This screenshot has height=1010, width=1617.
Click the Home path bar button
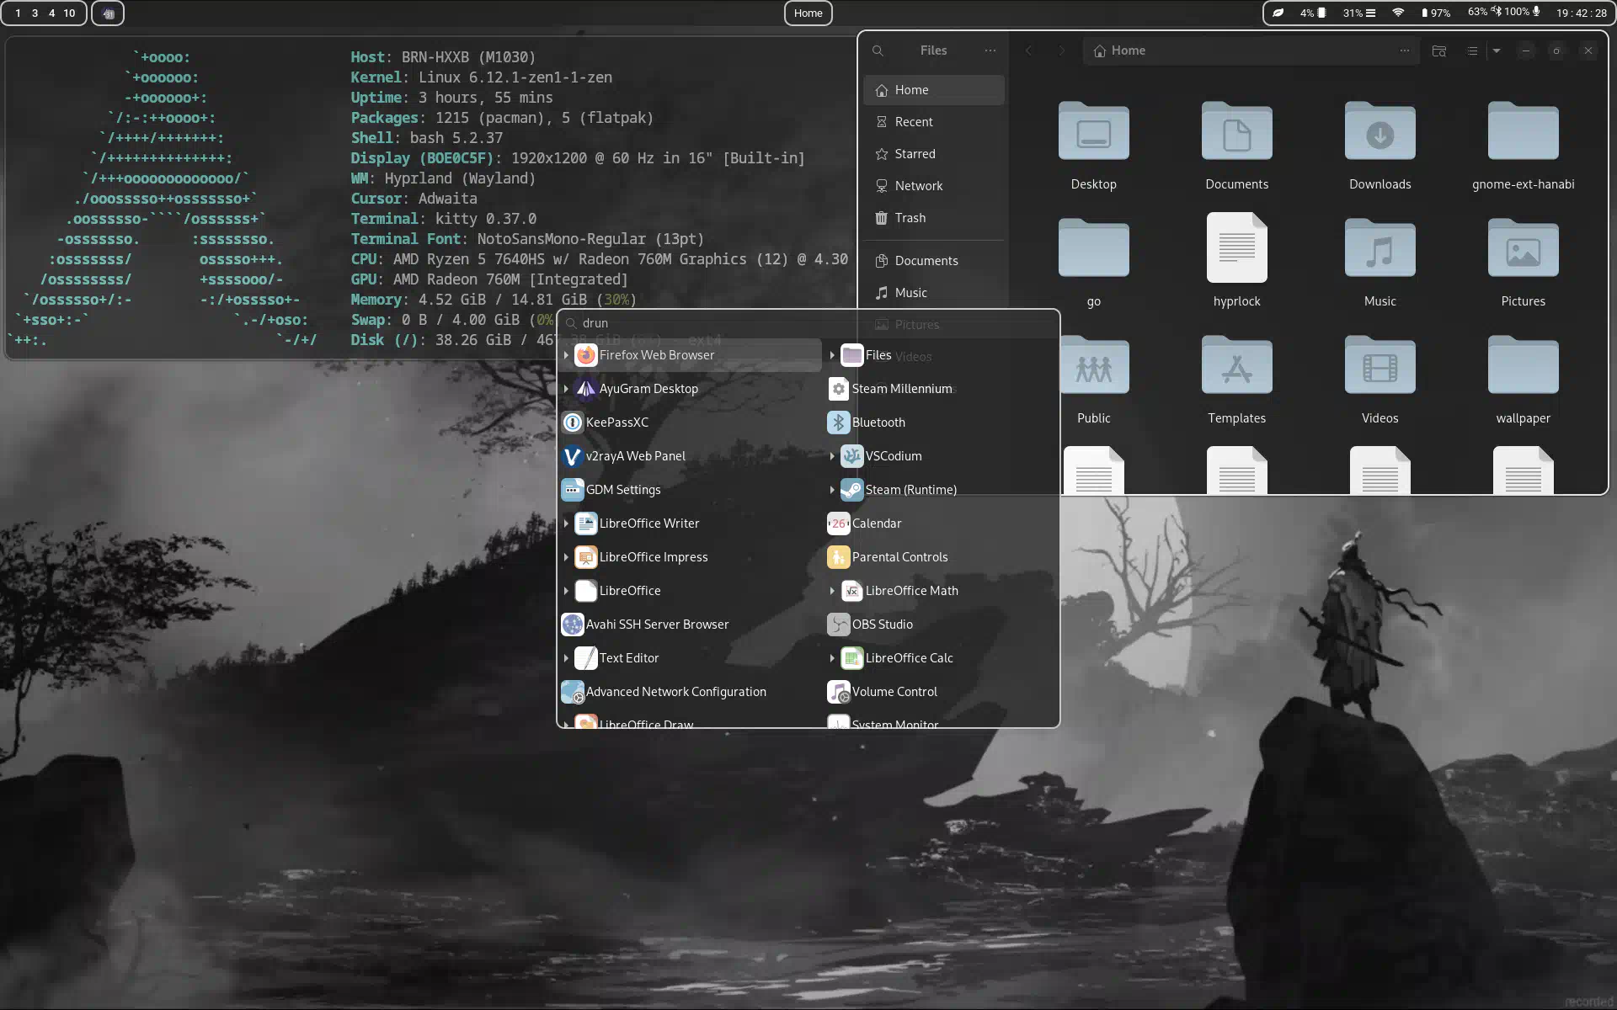[x=1120, y=50]
